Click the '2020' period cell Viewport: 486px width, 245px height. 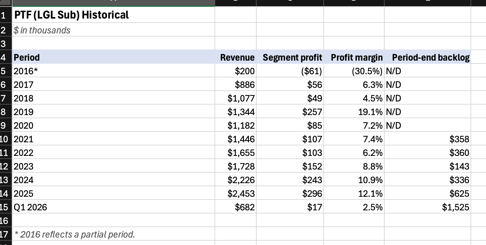coord(113,125)
